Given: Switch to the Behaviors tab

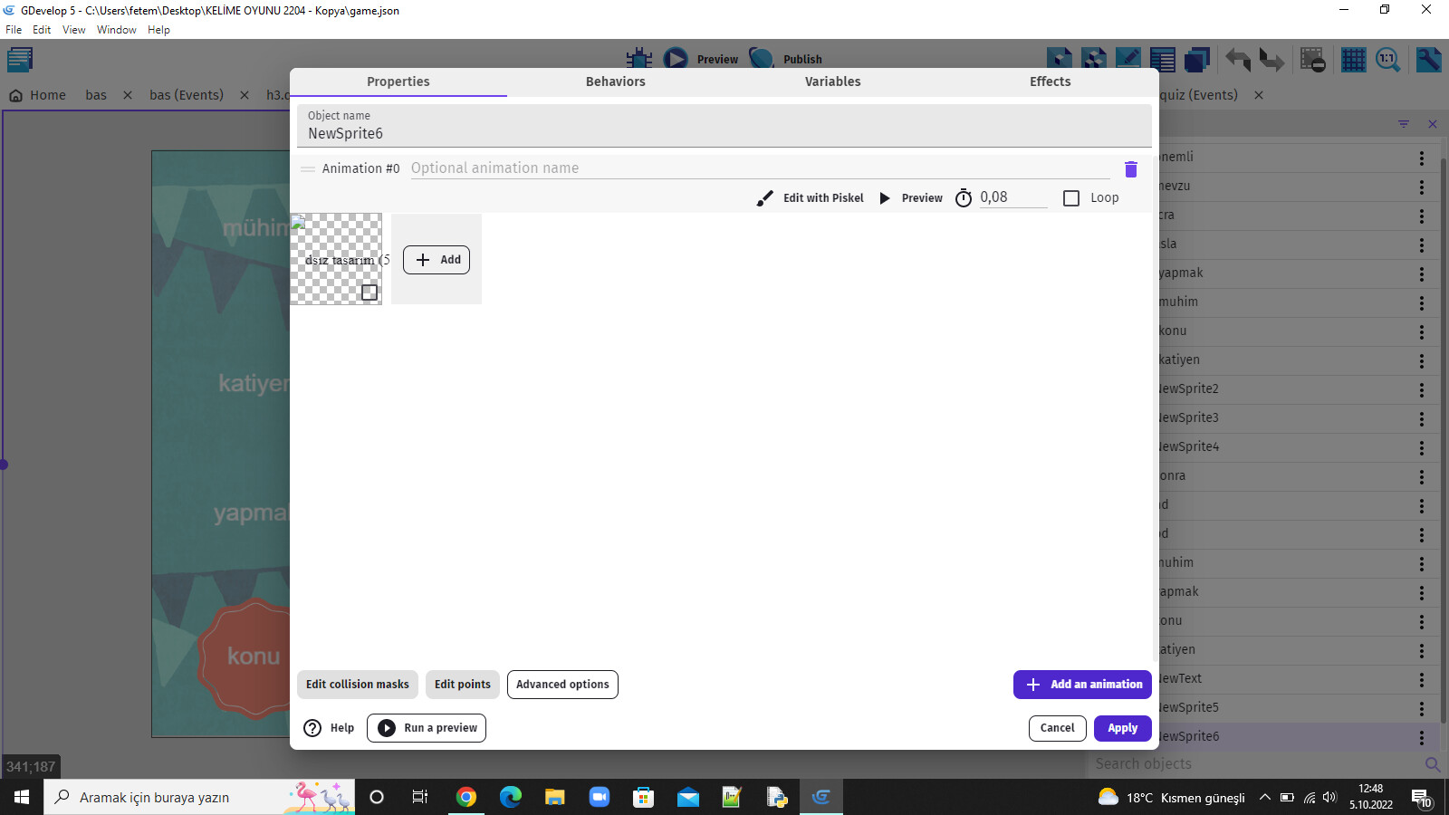Looking at the screenshot, I should coord(615,81).
